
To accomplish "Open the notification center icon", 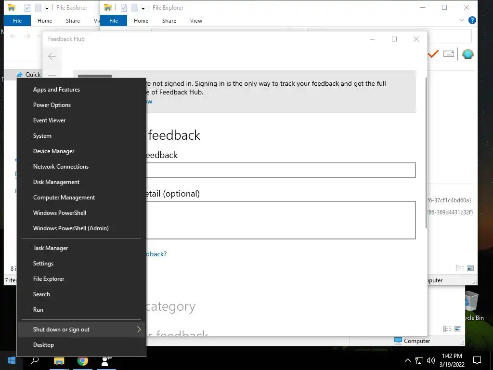I will pyautogui.click(x=477, y=360).
